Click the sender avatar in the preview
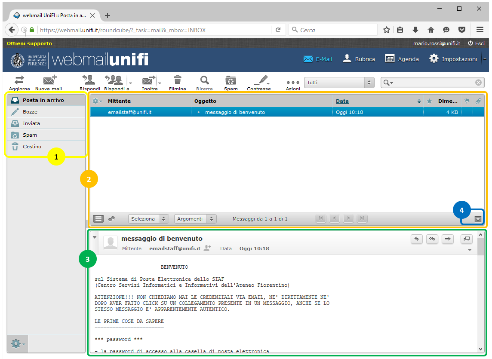Image resolution: width=492 pixels, height=359 pixels. pyautogui.click(x=111, y=243)
